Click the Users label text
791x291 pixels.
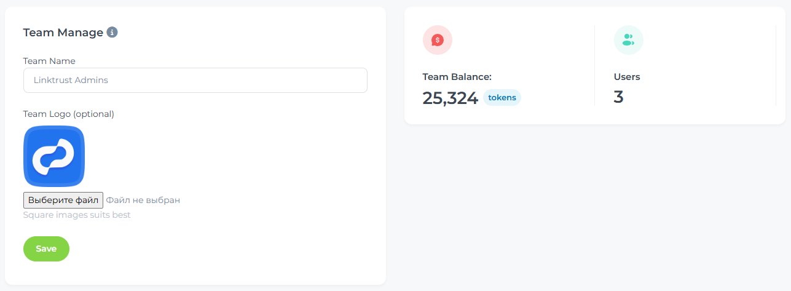point(627,77)
